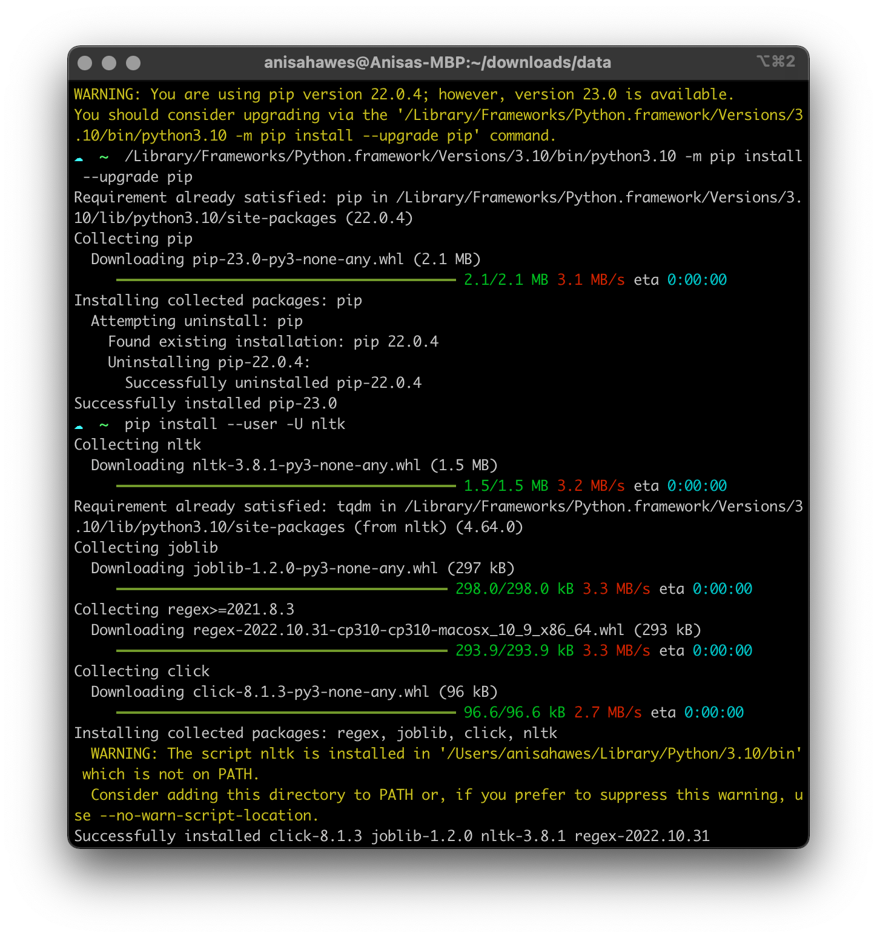Select the Successfully installed pip-23.0 line

[x=205, y=403]
